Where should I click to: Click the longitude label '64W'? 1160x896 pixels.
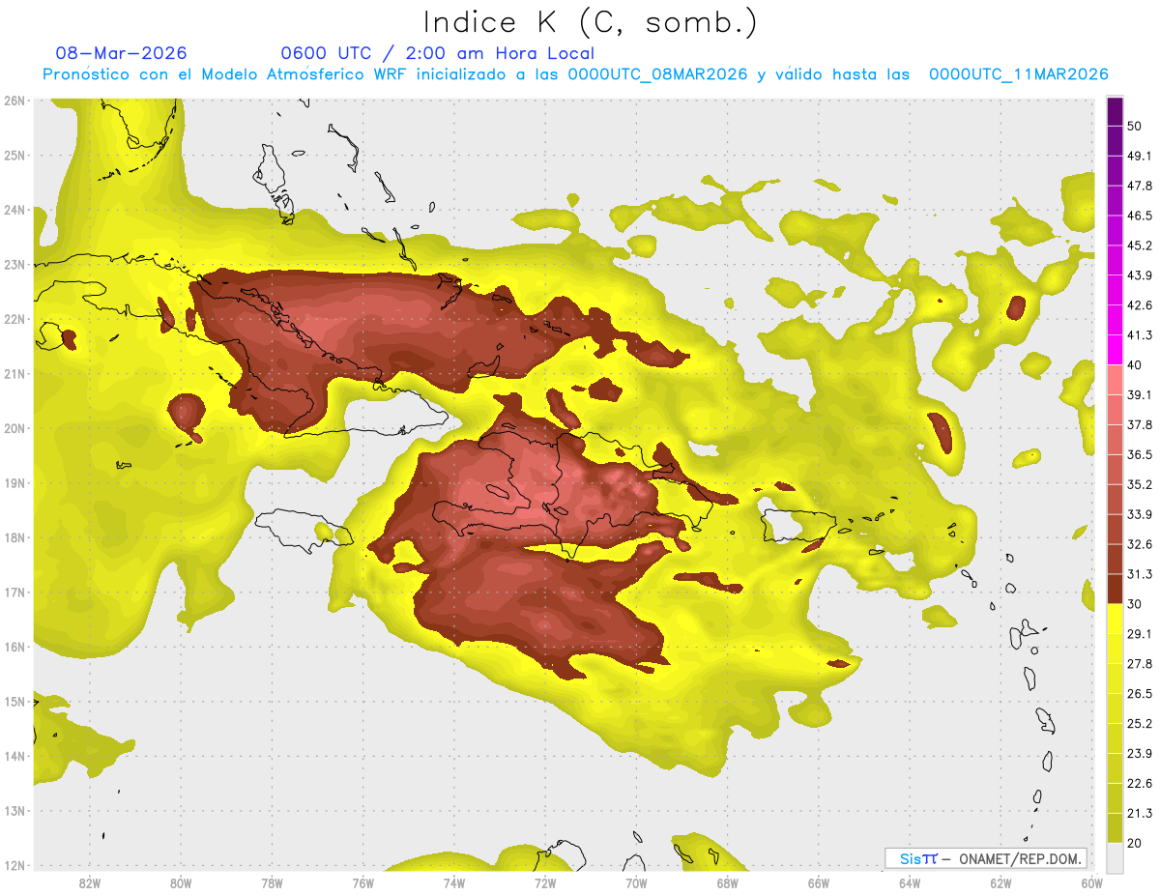[910, 882]
